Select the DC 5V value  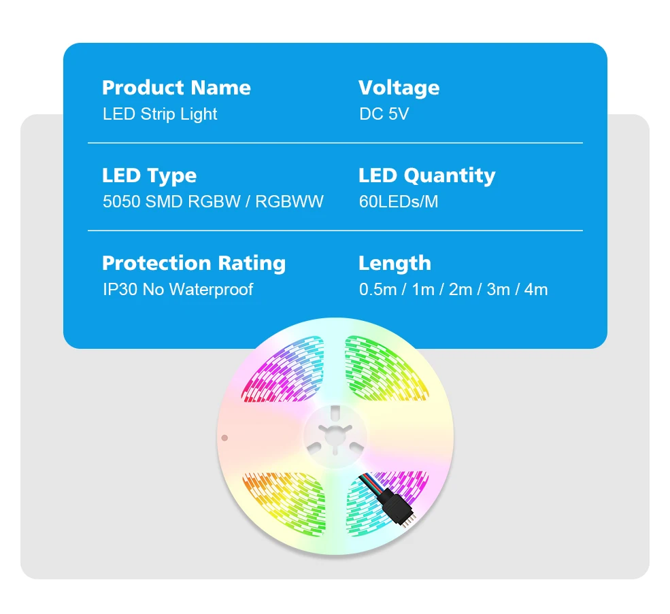pyautogui.click(x=384, y=114)
